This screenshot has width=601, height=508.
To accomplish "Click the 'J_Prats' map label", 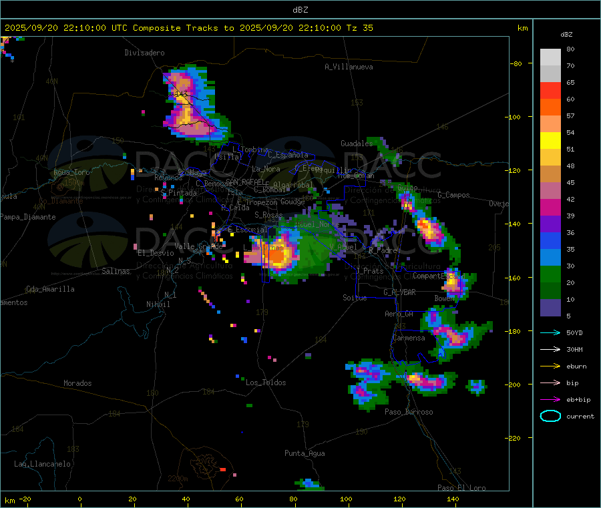I will 369,271.
